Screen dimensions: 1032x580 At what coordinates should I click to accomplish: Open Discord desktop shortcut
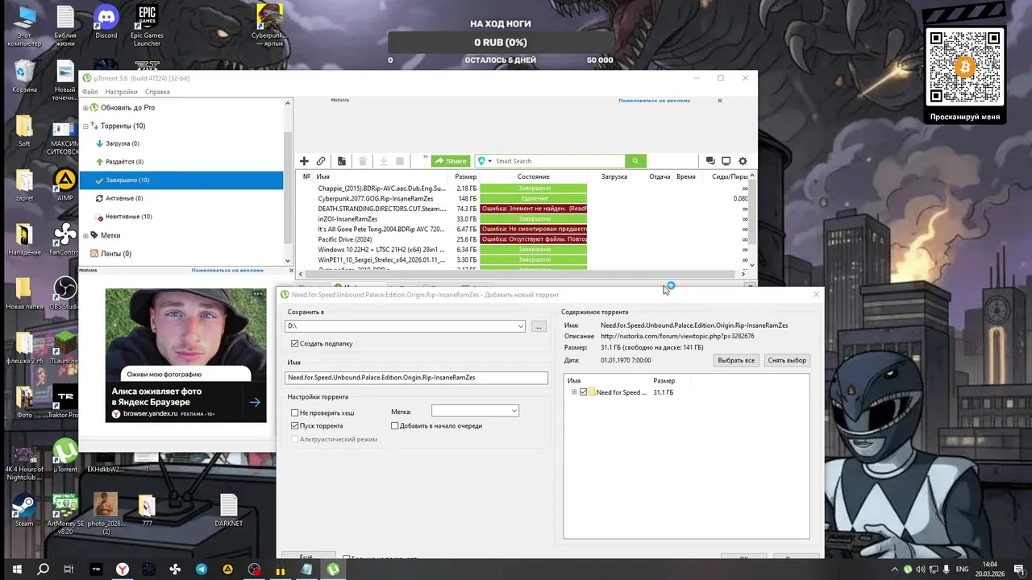[x=106, y=22]
